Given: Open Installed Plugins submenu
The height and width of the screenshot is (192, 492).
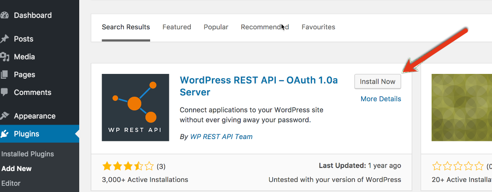Looking at the screenshot, I should pos(28,154).
